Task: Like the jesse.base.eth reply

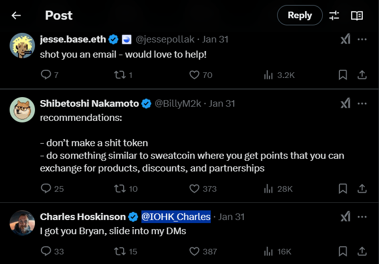Action: pos(194,75)
